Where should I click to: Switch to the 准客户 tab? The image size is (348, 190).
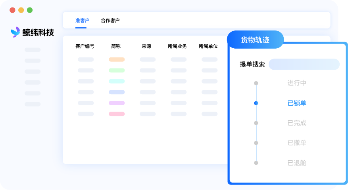coord(82,21)
